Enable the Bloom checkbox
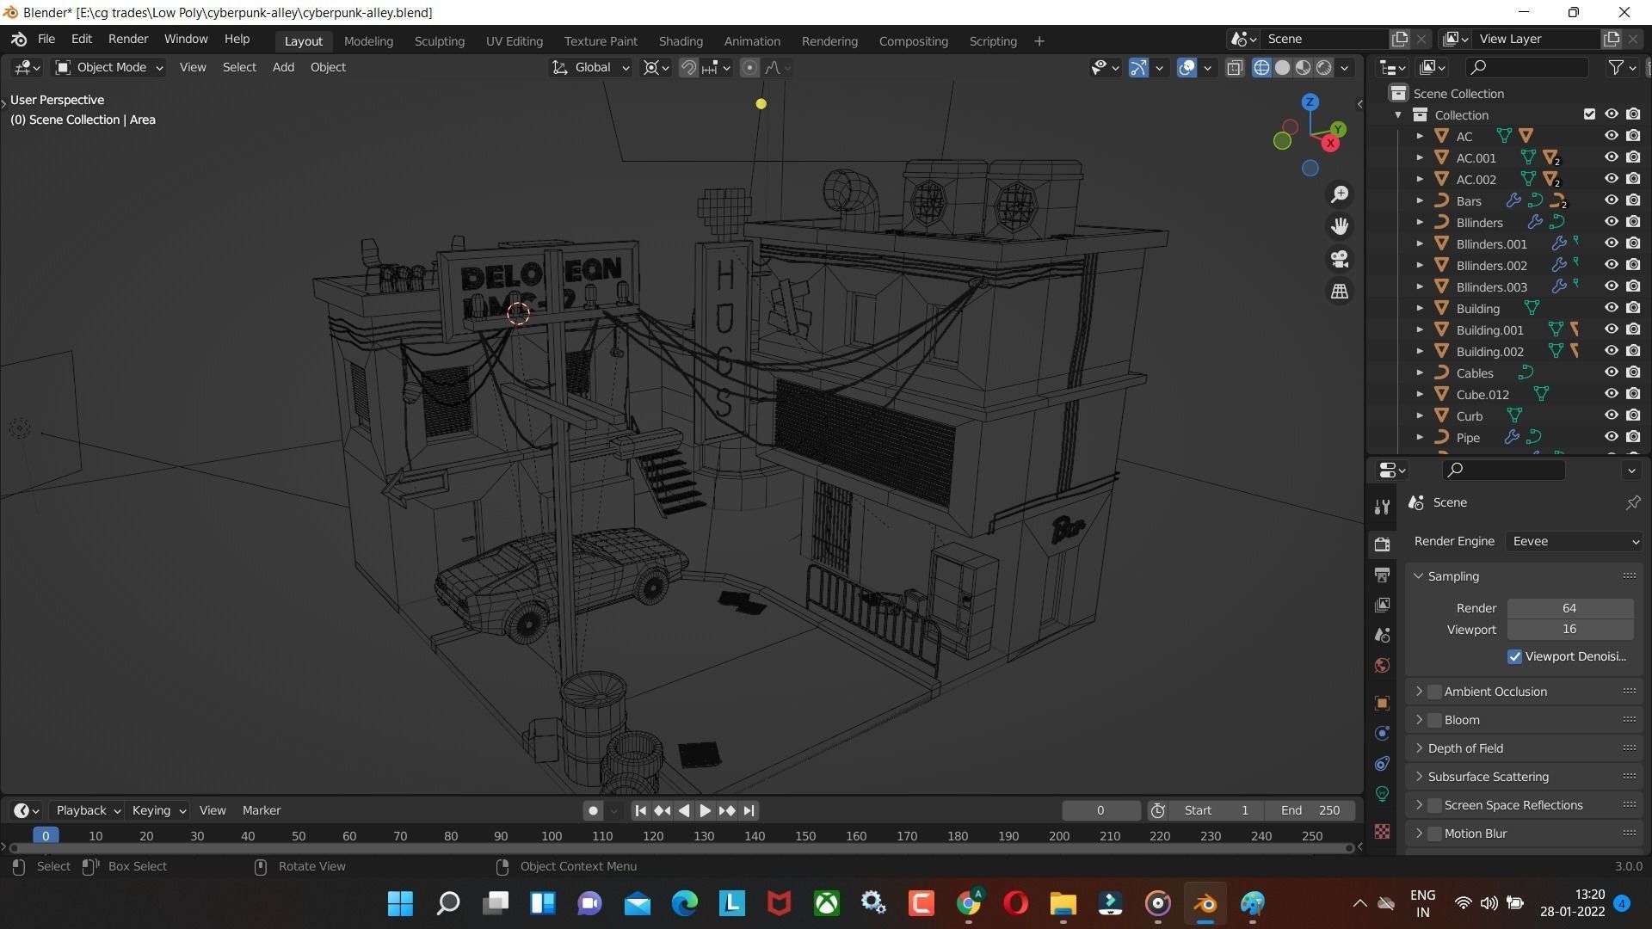1652x929 pixels. (x=1434, y=720)
